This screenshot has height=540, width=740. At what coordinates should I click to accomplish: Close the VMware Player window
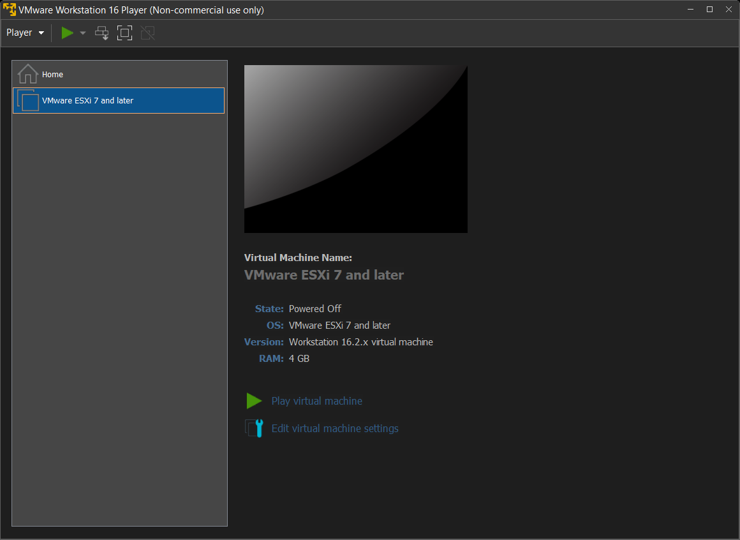pos(729,10)
